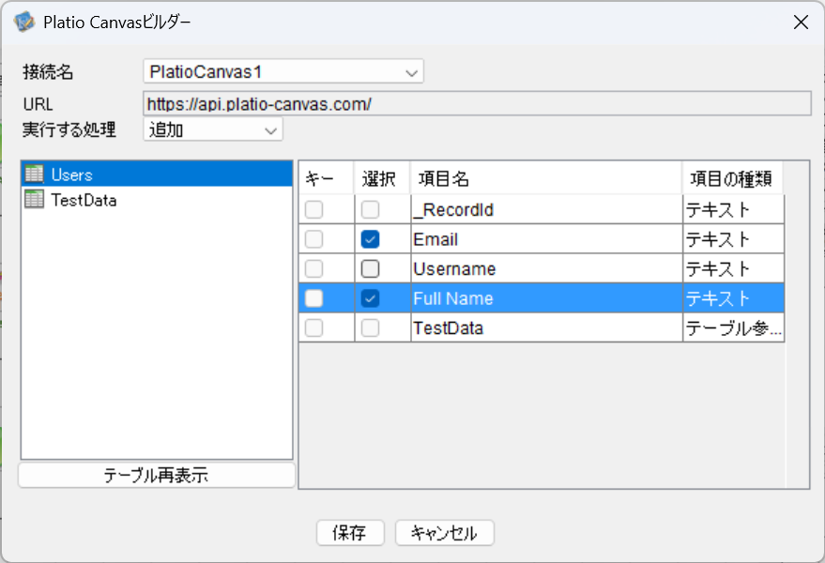
Task: Close the Platio Canvas builder dialog
Action: (801, 23)
